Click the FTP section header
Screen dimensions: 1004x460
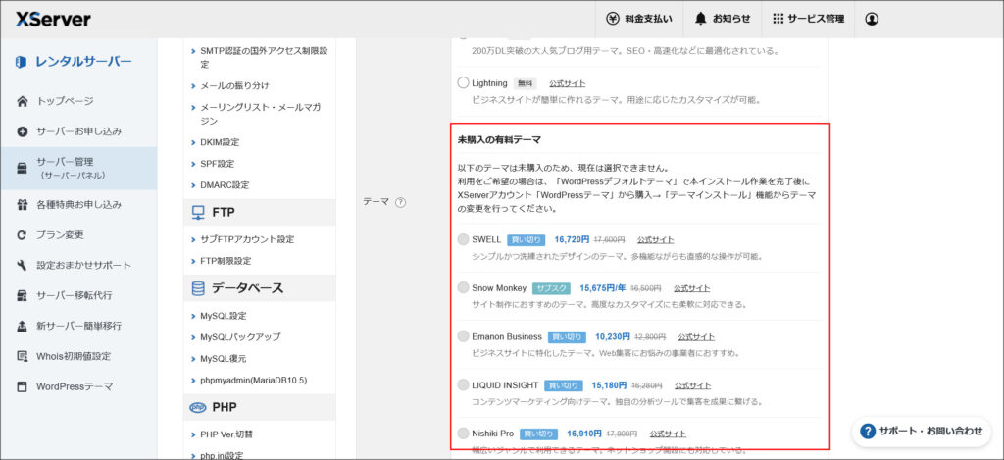259,212
